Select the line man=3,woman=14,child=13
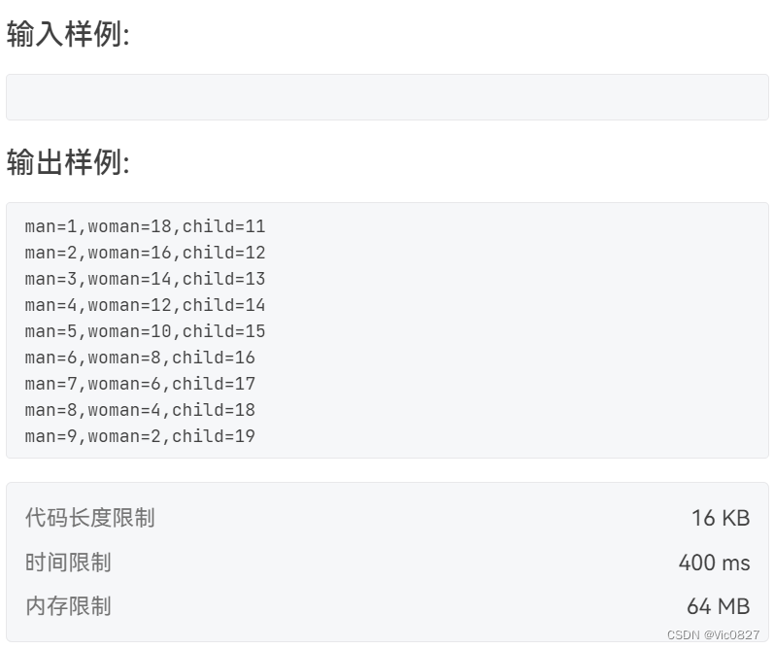774x649 pixels. click(x=145, y=279)
